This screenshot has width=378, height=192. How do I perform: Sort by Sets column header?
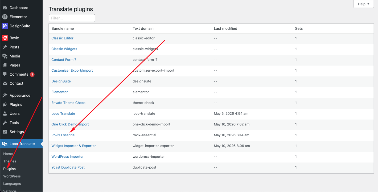point(299,28)
